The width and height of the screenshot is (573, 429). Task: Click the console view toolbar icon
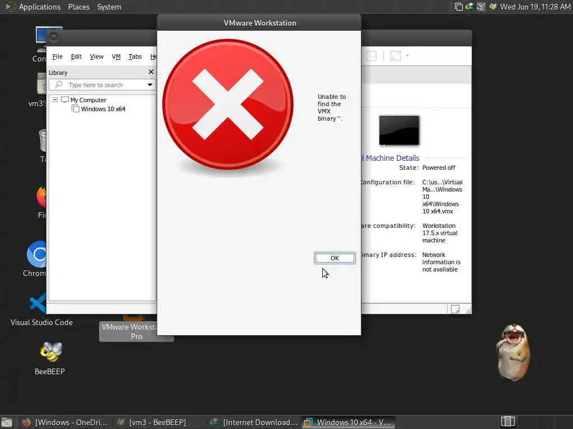[x=372, y=56]
